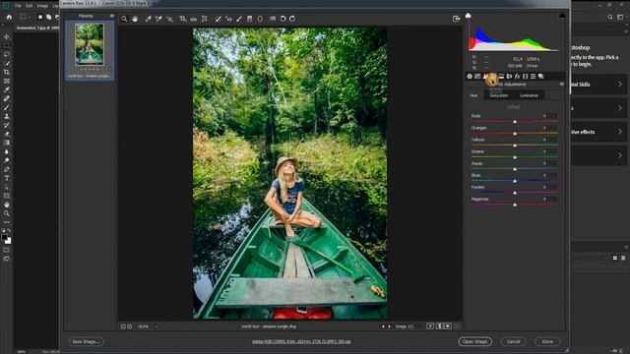
Task: Open Camera Raw preferences dialog icon
Action: click(273, 19)
